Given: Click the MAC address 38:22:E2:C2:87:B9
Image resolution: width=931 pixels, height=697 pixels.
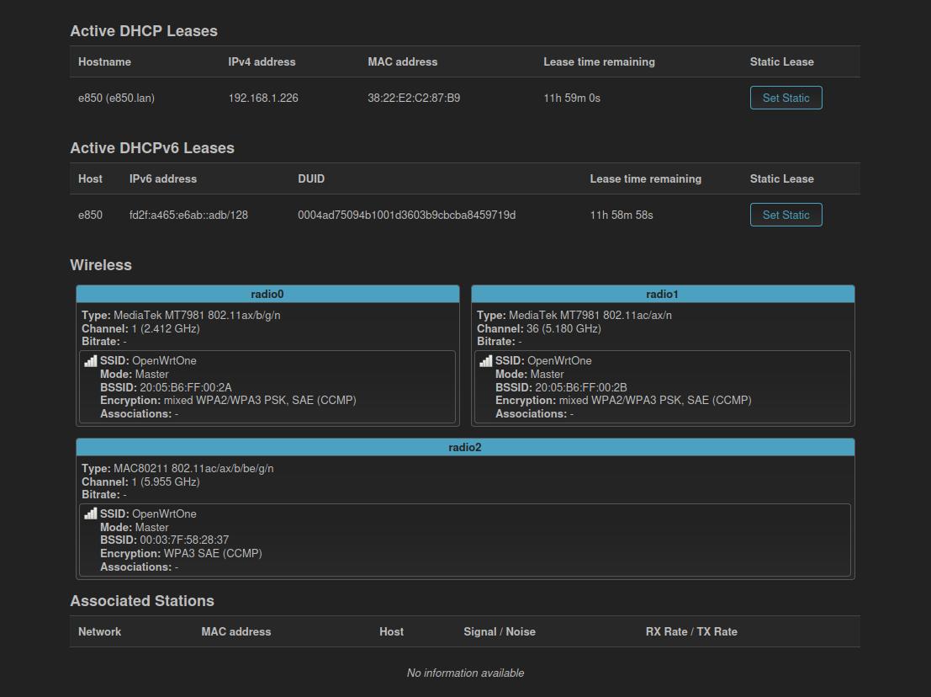Looking at the screenshot, I should (x=414, y=98).
